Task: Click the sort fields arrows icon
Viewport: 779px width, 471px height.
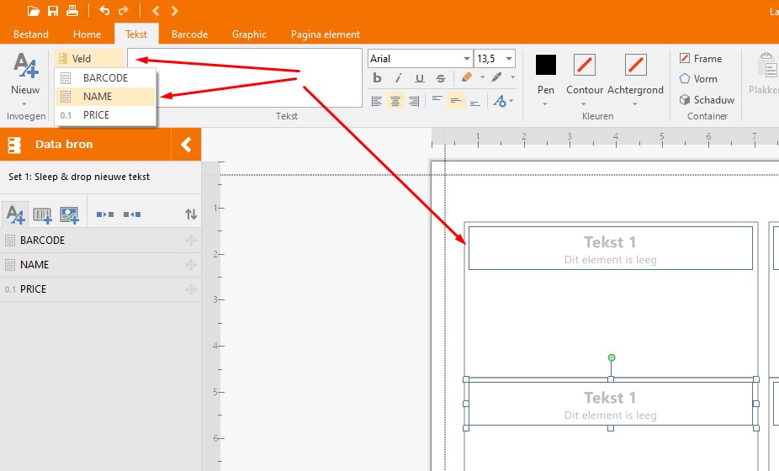Action: point(191,215)
